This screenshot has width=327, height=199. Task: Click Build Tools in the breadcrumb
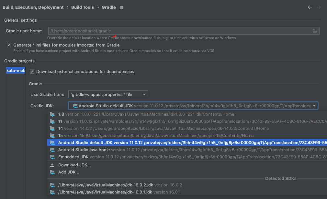83,7
